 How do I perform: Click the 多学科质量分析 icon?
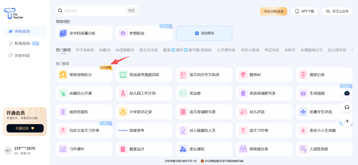click(x=63, y=33)
